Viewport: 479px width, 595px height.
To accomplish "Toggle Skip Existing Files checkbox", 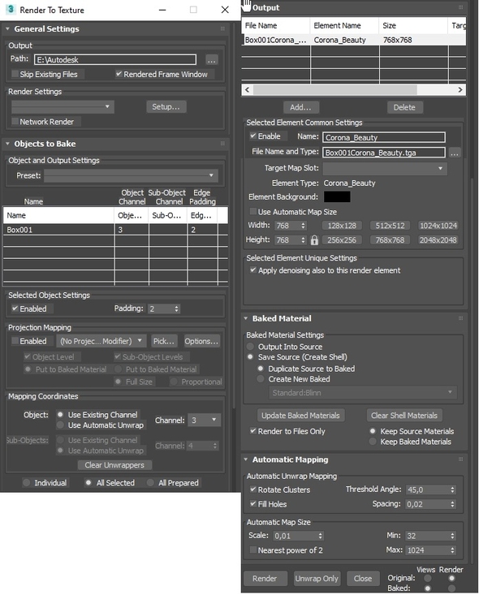I will (15, 74).
